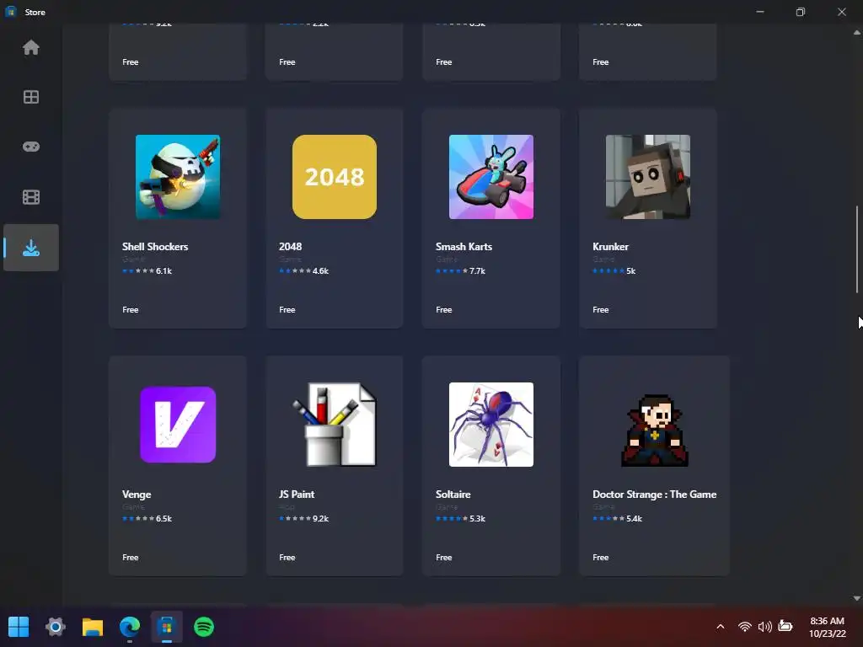Click the Free price on JS Paint
Viewport: 863px width, 647px height.
pos(287,558)
